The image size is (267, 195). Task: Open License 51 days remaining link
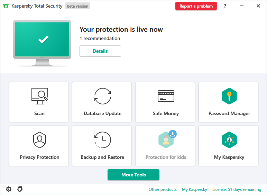237,189
